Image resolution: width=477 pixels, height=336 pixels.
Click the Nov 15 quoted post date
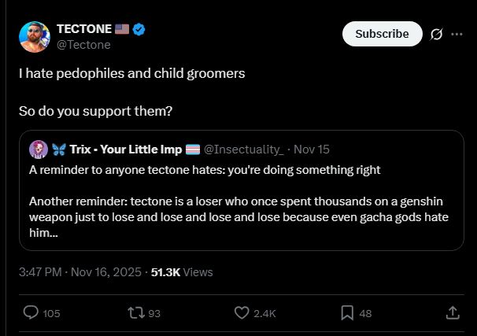point(311,150)
